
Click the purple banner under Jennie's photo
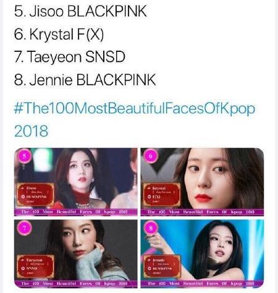(202, 284)
